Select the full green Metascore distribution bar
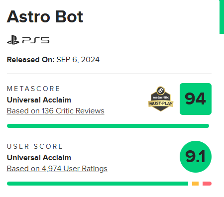Viewport: 224px width, 197px height. (108, 126)
